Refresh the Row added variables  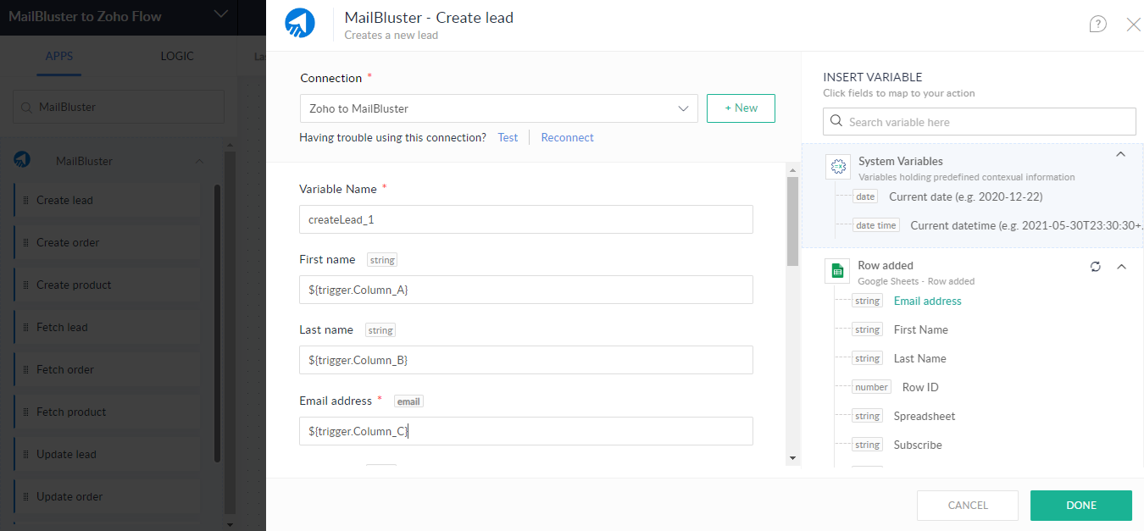(x=1096, y=267)
